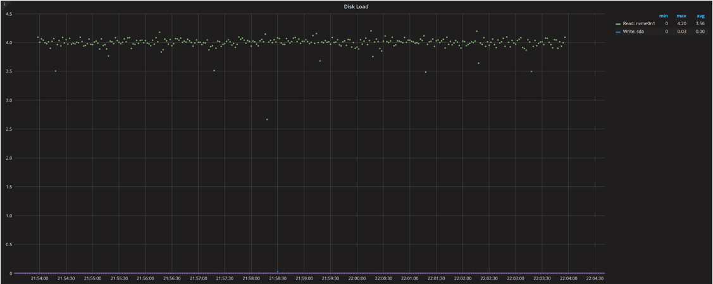Open green color swatch for Read: nvme0n1

[x=618, y=23]
